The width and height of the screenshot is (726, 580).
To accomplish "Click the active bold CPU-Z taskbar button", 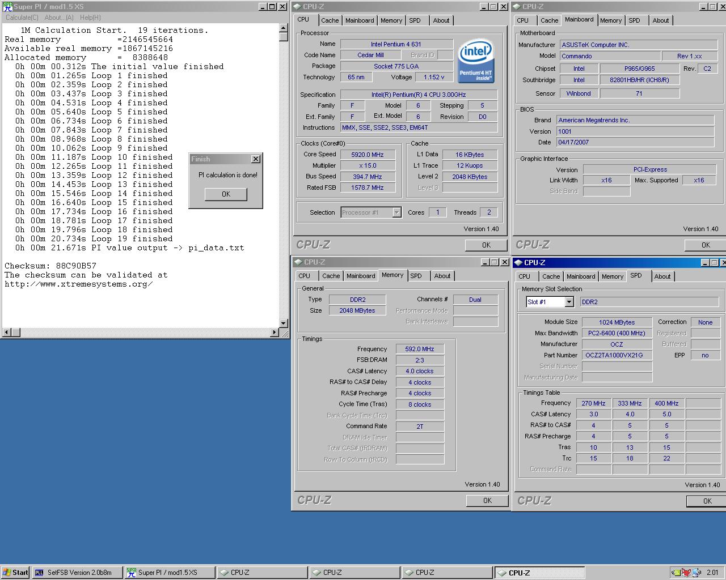I will click(x=539, y=573).
